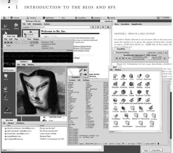Select the DiskProbe icon in apps

147,77
